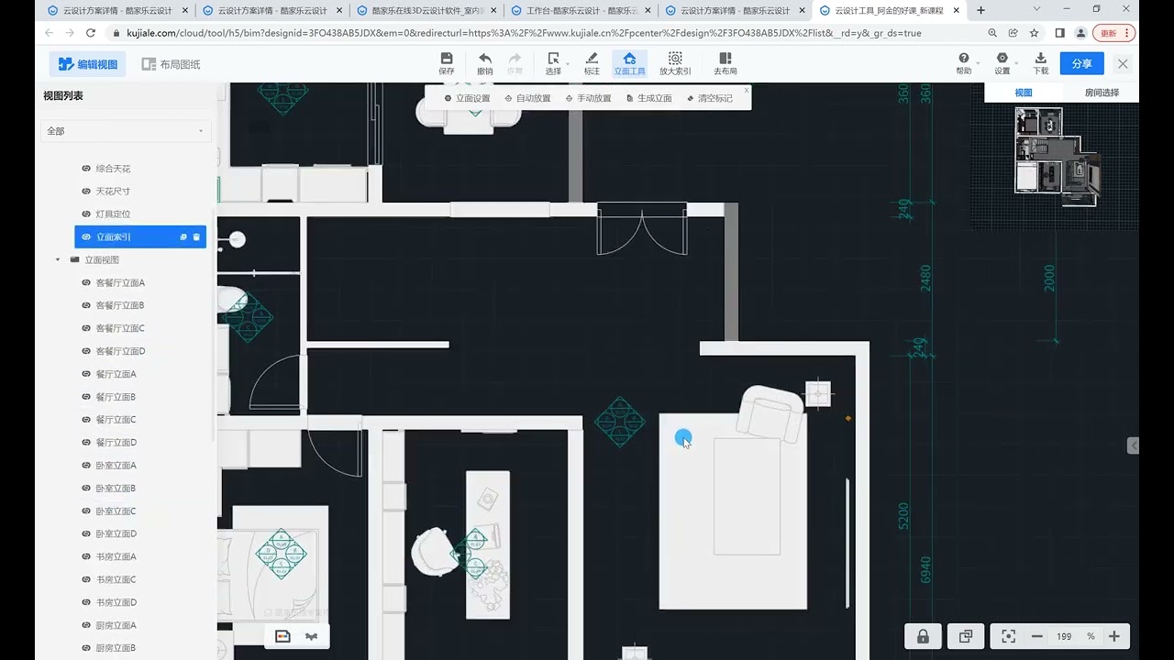Click the blue 分享 share button
The height and width of the screenshot is (660, 1174).
(1082, 63)
